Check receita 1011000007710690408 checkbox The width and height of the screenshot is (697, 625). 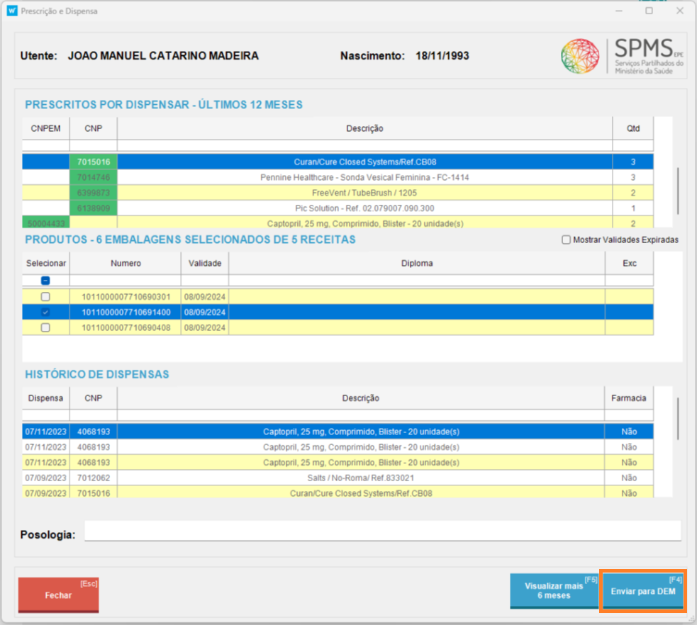[x=45, y=328]
